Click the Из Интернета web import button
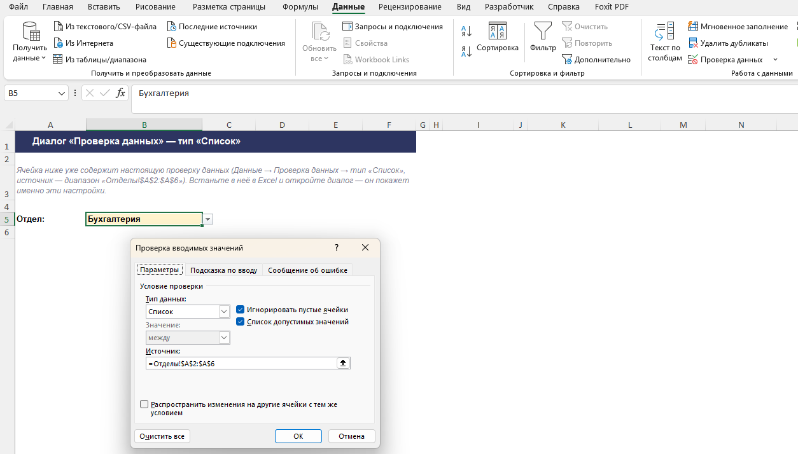The height and width of the screenshot is (454, 798). click(83, 43)
